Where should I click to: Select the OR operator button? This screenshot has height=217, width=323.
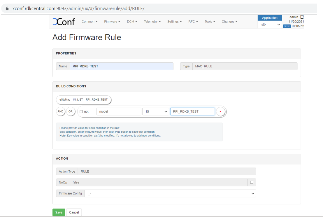71,111
